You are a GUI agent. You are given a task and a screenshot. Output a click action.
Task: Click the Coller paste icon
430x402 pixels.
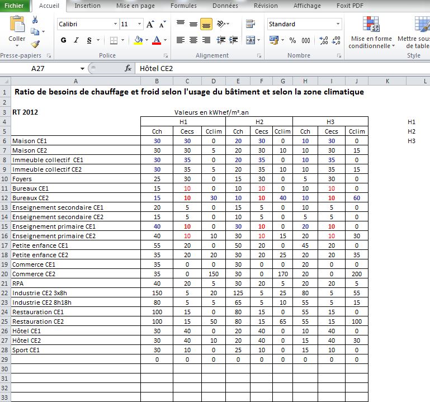pyautogui.click(x=17, y=24)
